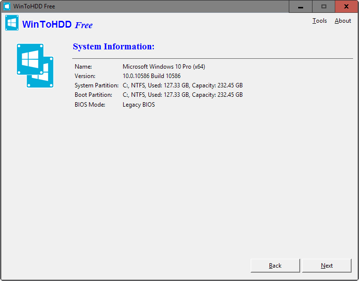
Task: Click the BIOS Mode label
Action: [90, 105]
